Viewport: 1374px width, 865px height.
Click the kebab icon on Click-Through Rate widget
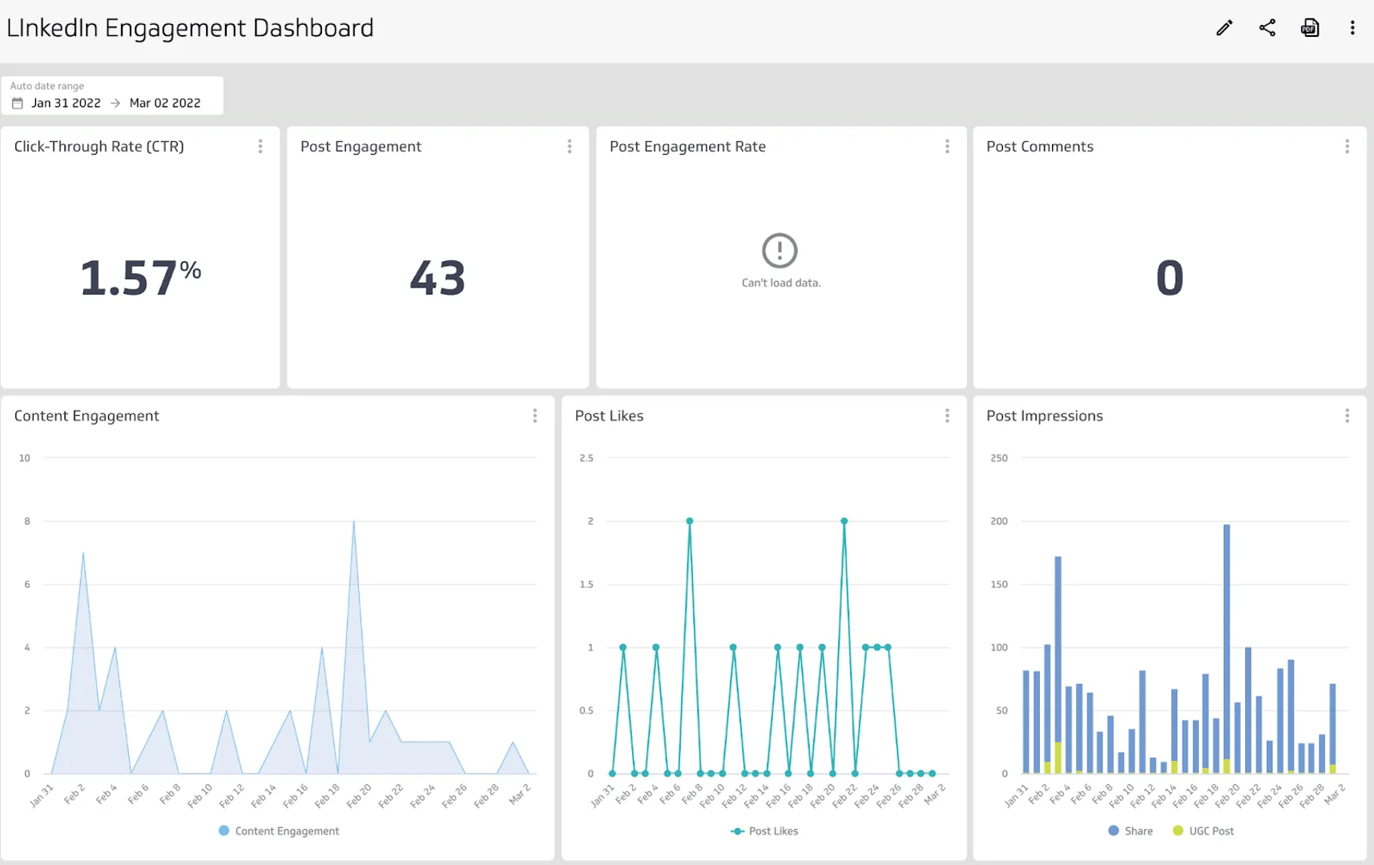(260, 147)
